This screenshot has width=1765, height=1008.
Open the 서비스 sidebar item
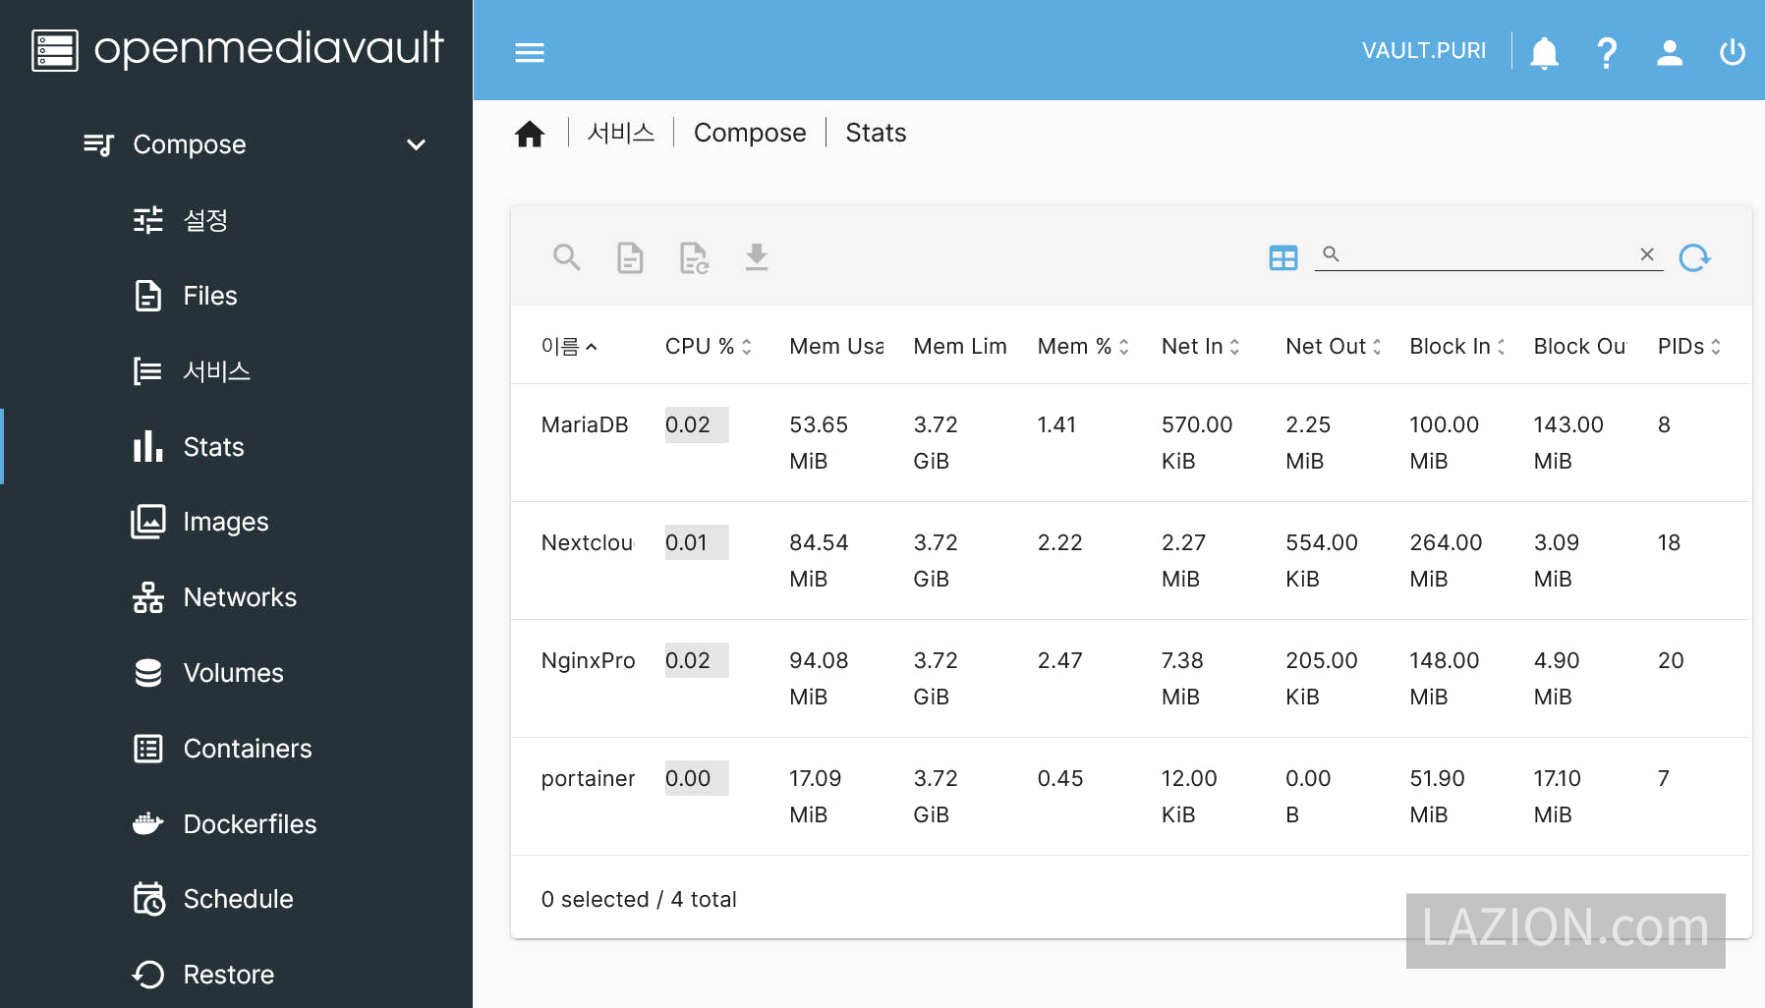236,371
